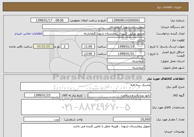Screen dimensions: 194x137
Task: Click the quantity field 10,000
Action: click(x=132, y=119)
